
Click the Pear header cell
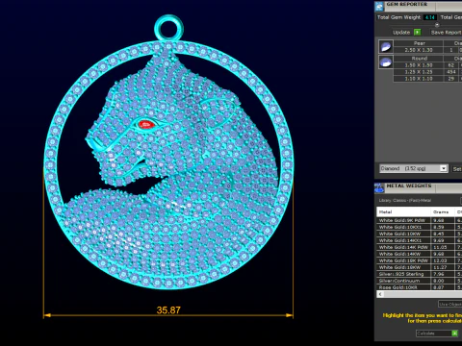click(x=419, y=43)
